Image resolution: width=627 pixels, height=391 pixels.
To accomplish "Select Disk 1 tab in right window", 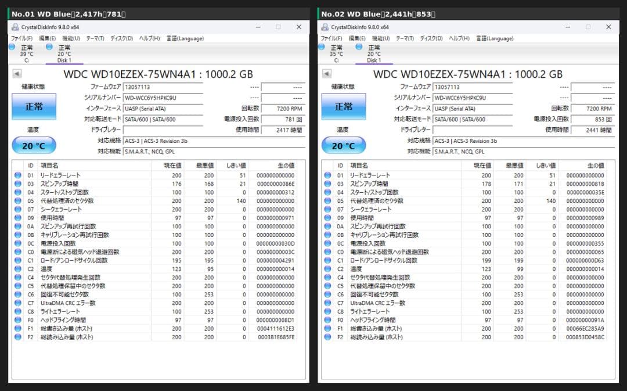I will (374, 53).
